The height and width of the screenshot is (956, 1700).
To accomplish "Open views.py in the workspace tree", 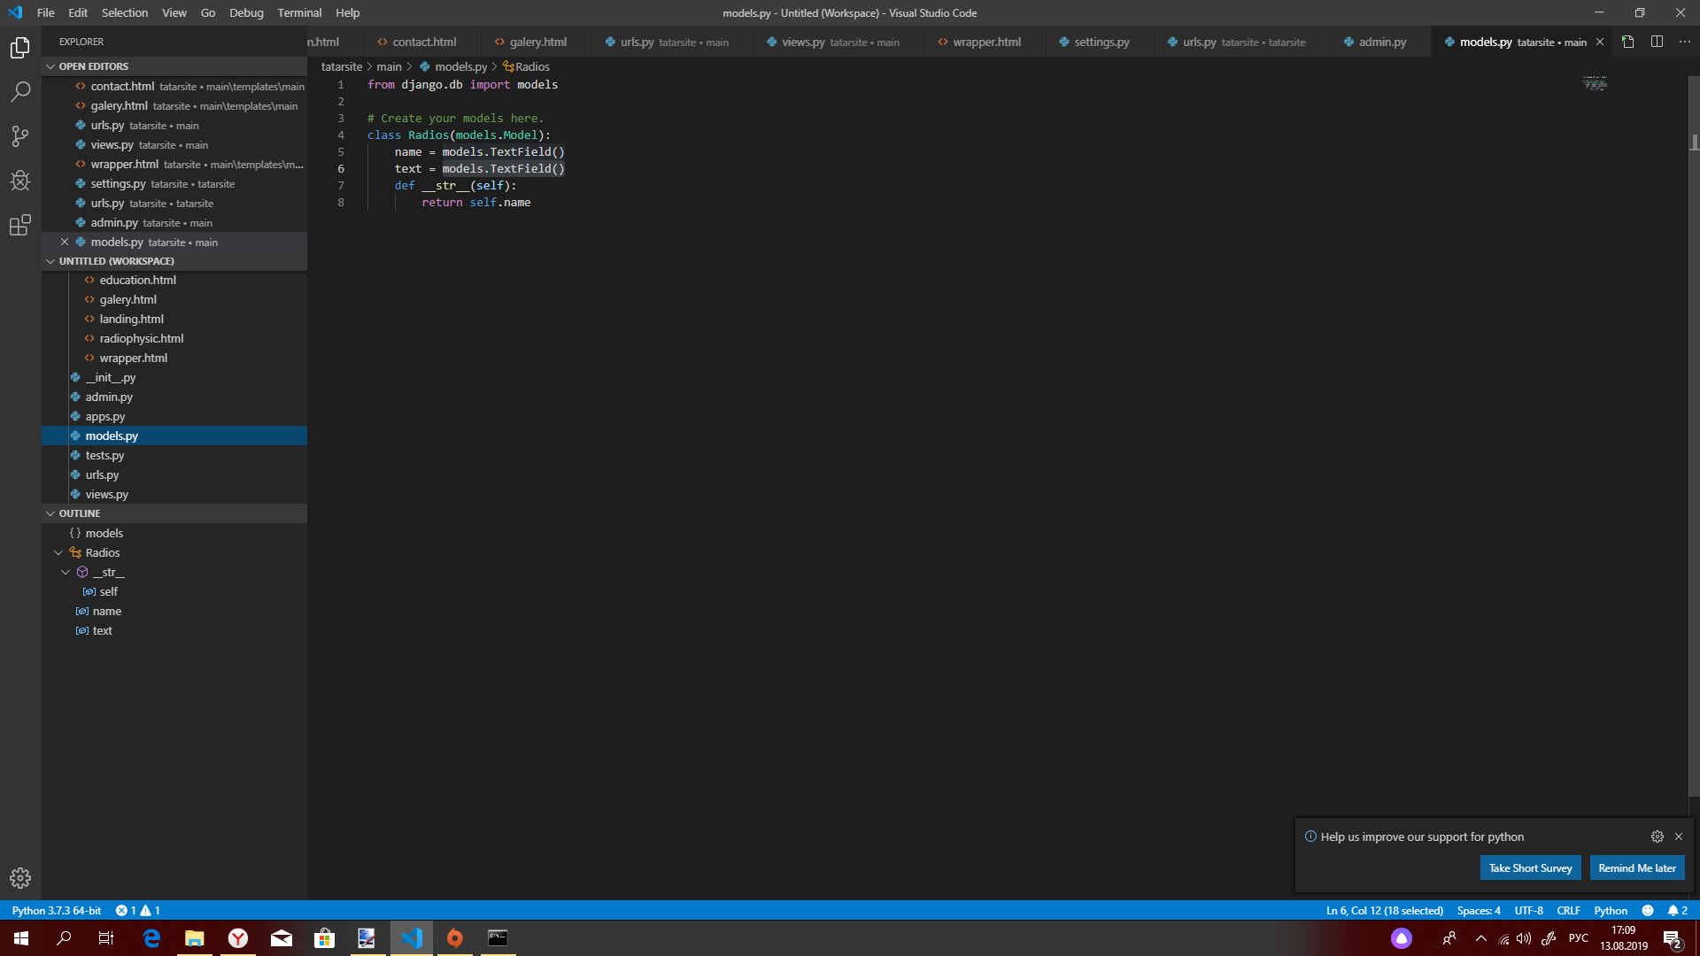I will (174, 494).
